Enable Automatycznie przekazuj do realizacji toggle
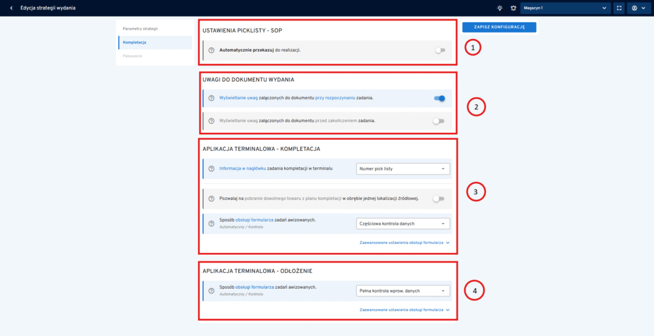The width and height of the screenshot is (654, 336). click(x=439, y=50)
